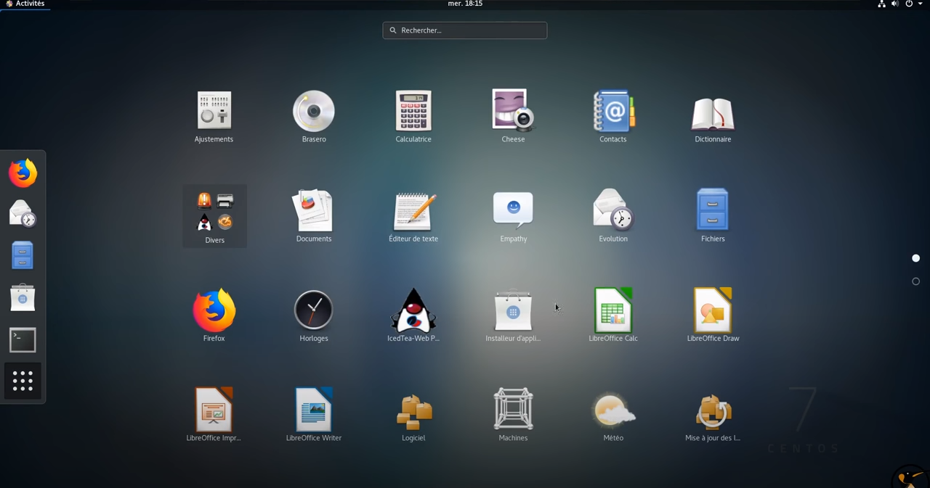Image resolution: width=930 pixels, height=488 pixels.
Task: Launch Brasero disc burner
Action: (x=314, y=116)
